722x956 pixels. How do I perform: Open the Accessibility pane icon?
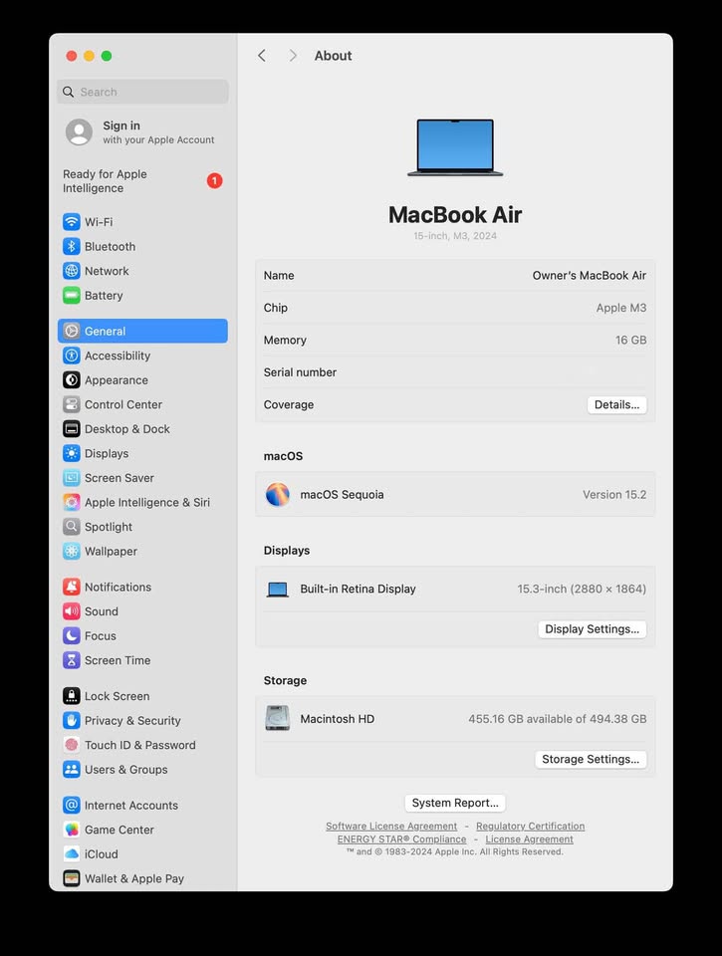72,356
